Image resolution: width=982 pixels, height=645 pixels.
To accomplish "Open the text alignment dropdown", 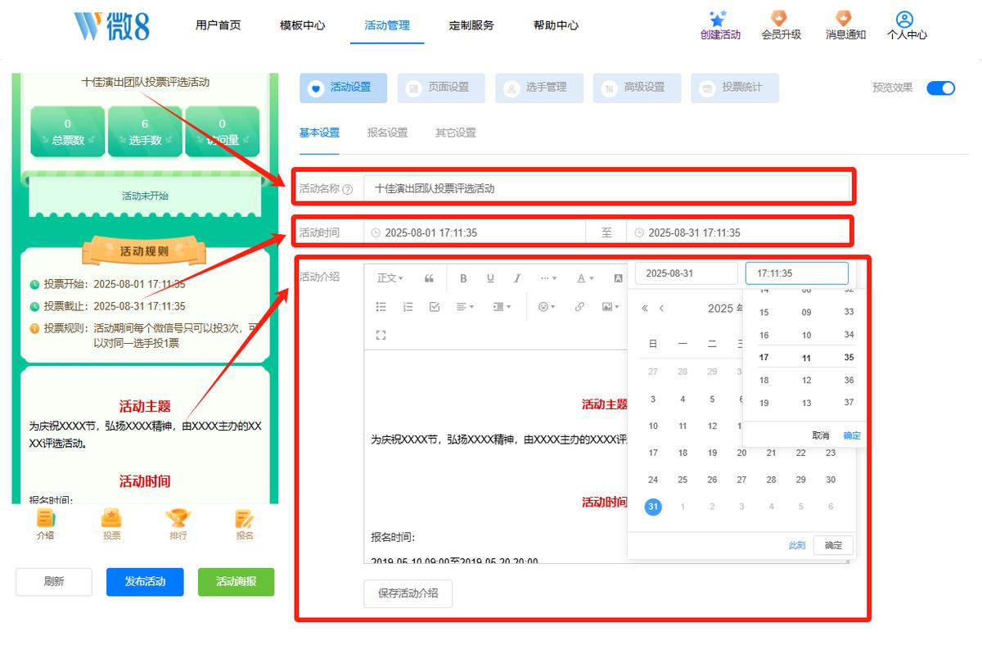I will click(465, 307).
